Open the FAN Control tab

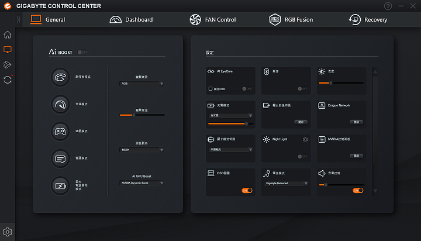coord(213,20)
